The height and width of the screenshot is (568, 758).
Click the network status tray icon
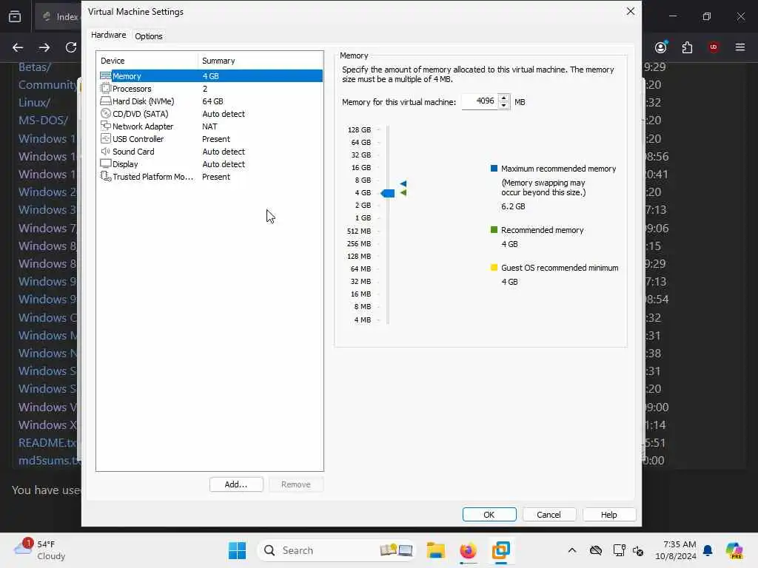click(619, 550)
